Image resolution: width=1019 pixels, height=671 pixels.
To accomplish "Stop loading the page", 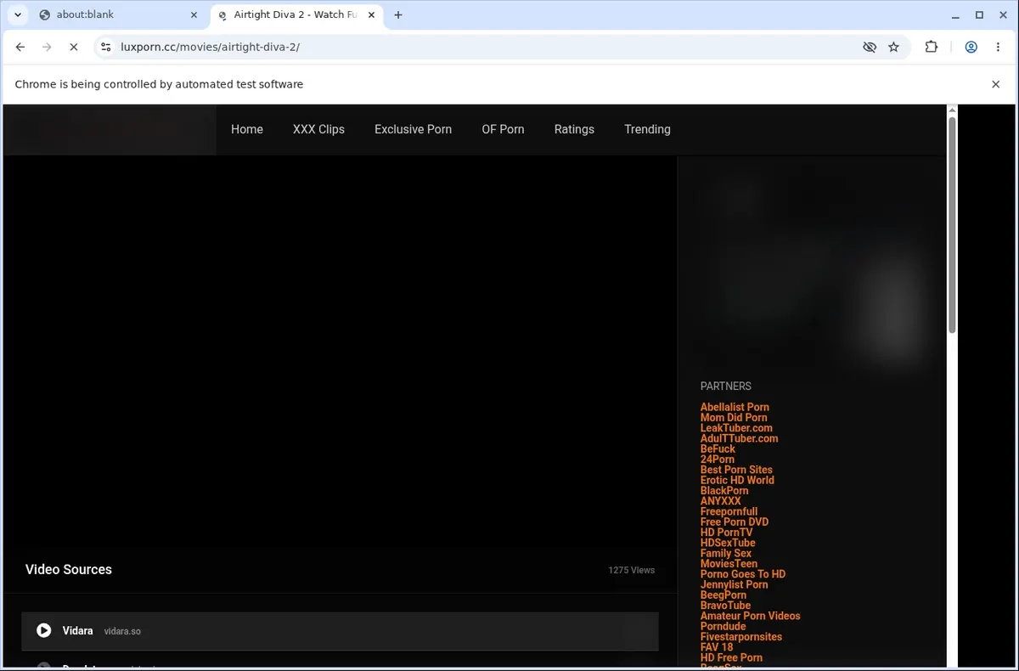I will coord(73,47).
